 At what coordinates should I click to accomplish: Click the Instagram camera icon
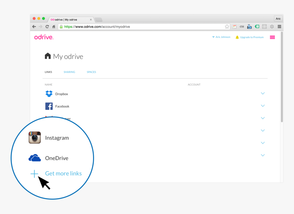click(x=35, y=138)
